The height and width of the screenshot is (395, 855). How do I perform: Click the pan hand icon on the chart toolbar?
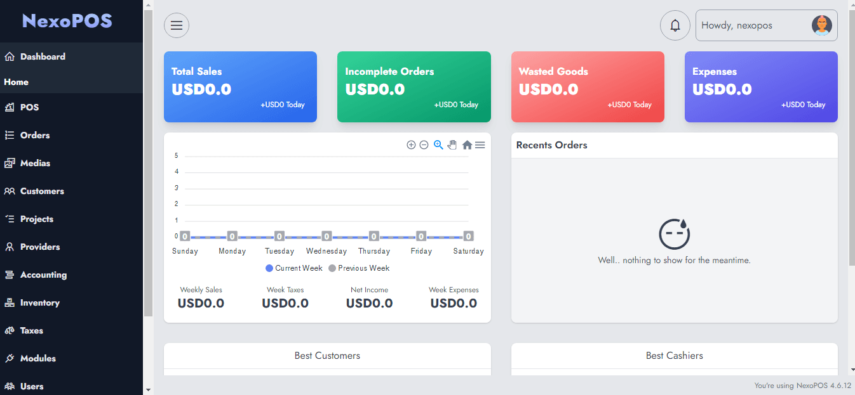tap(452, 145)
